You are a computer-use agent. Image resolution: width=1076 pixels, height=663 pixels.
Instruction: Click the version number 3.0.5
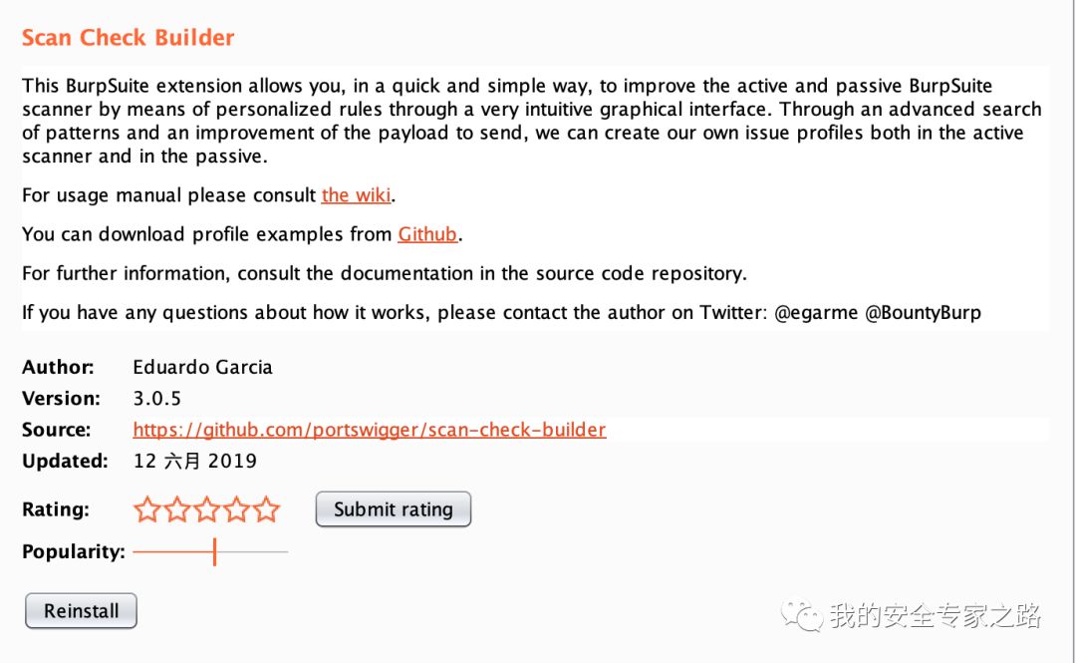click(x=157, y=398)
